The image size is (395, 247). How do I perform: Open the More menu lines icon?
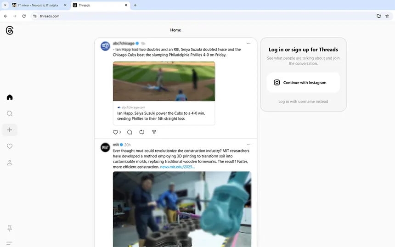click(x=9, y=243)
